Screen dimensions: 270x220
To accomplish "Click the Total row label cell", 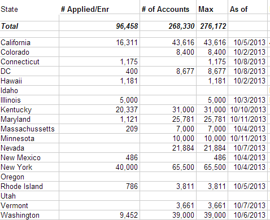I will coord(29,26).
